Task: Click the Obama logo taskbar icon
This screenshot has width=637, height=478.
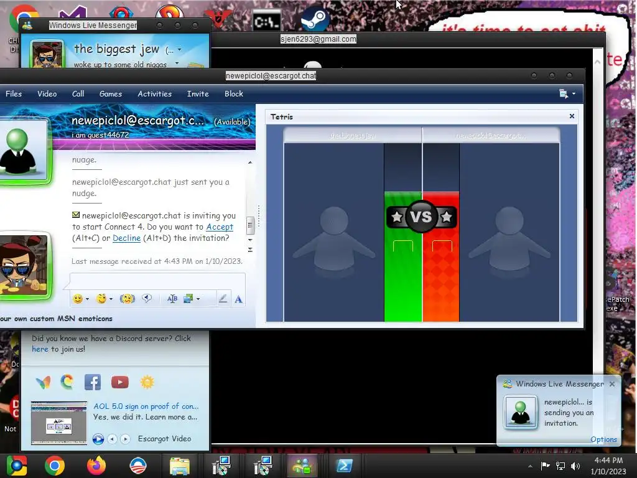Action: 137,466
